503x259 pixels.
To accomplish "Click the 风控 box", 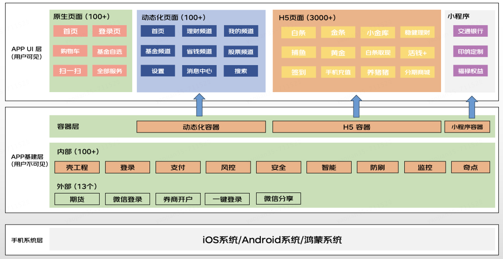I will click(228, 167).
